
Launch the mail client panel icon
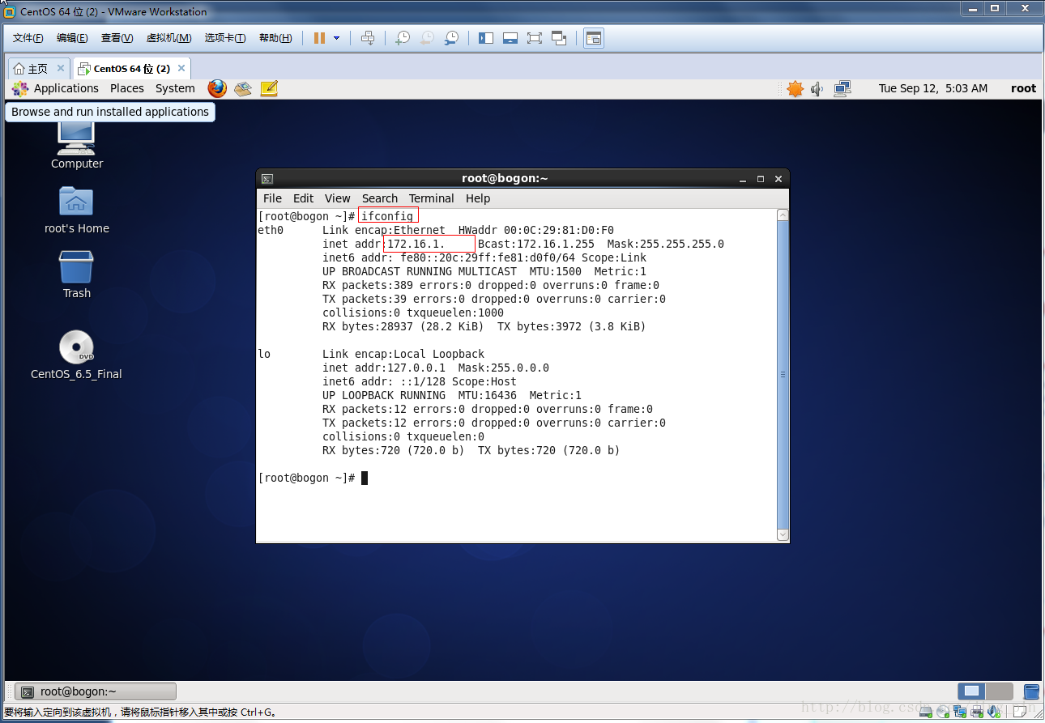click(243, 88)
